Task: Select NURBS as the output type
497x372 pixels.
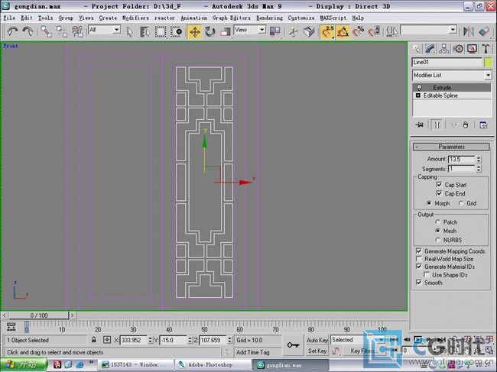Action: 438,240
